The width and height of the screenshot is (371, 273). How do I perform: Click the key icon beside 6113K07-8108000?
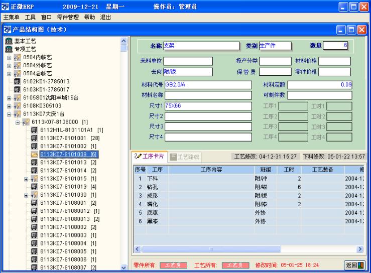[x=26, y=122]
